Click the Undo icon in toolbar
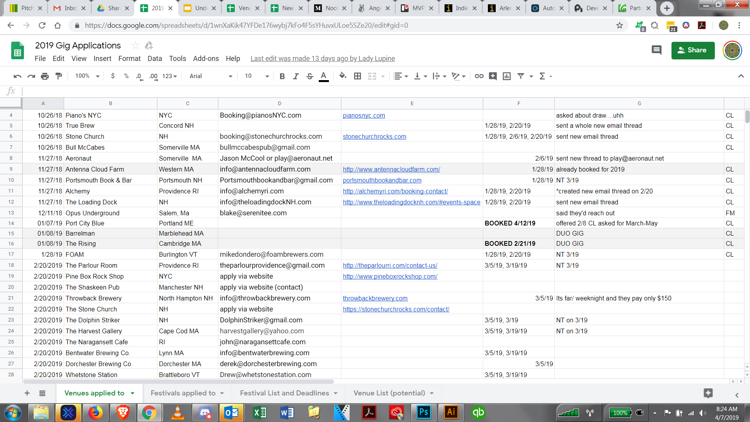 pos(17,76)
